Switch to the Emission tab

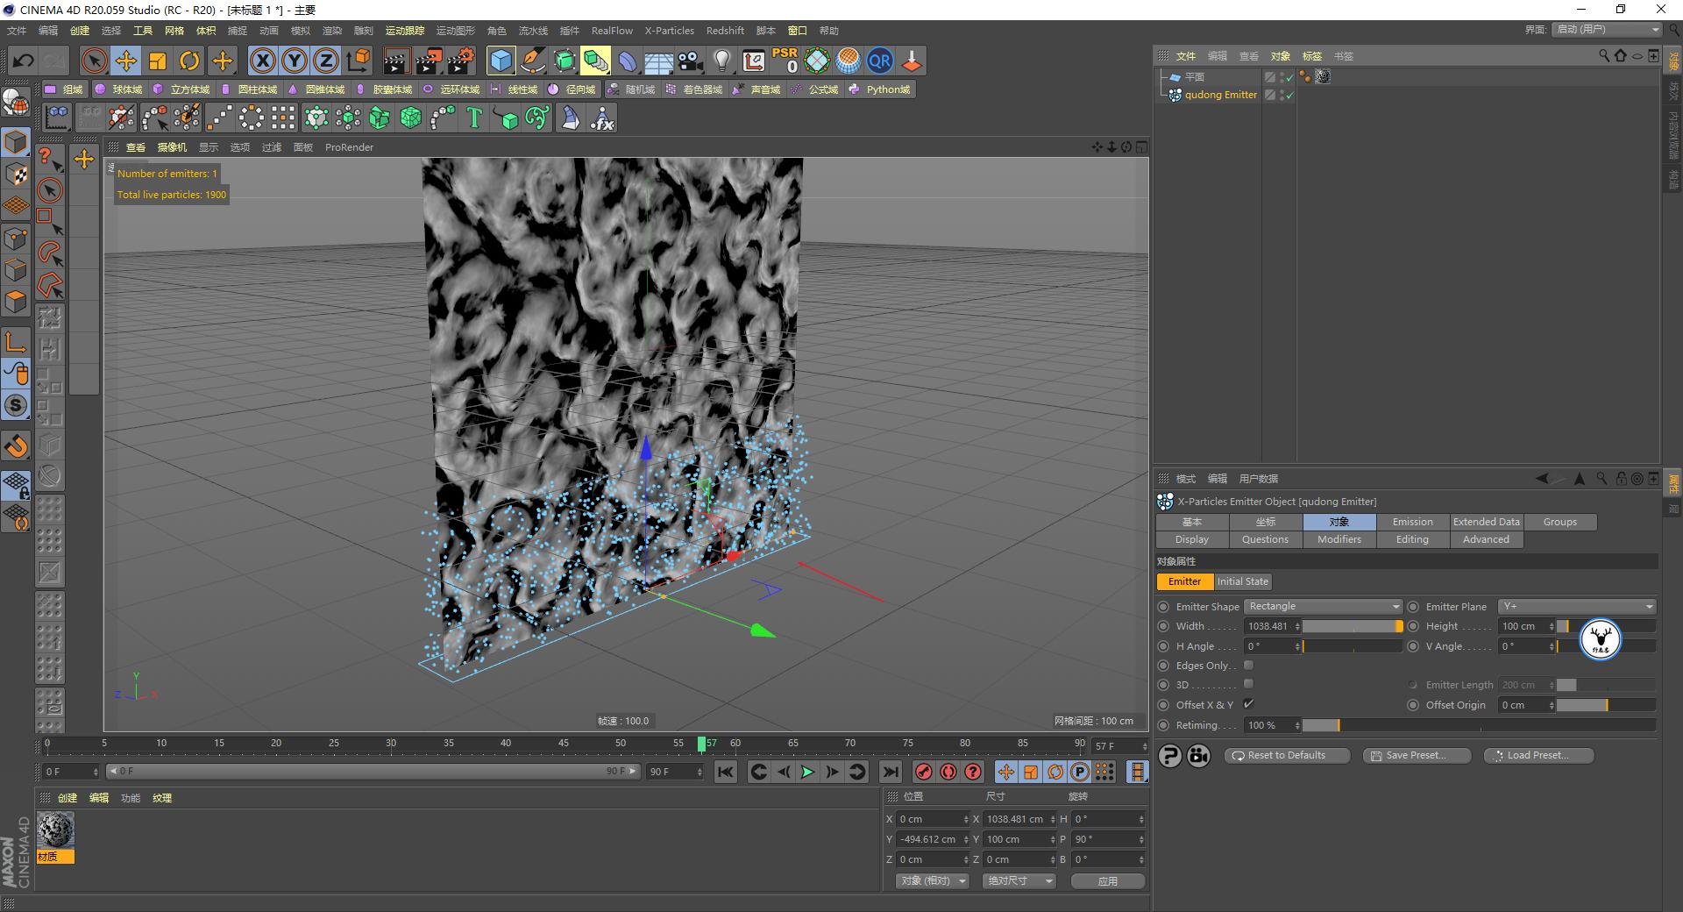pyautogui.click(x=1412, y=522)
